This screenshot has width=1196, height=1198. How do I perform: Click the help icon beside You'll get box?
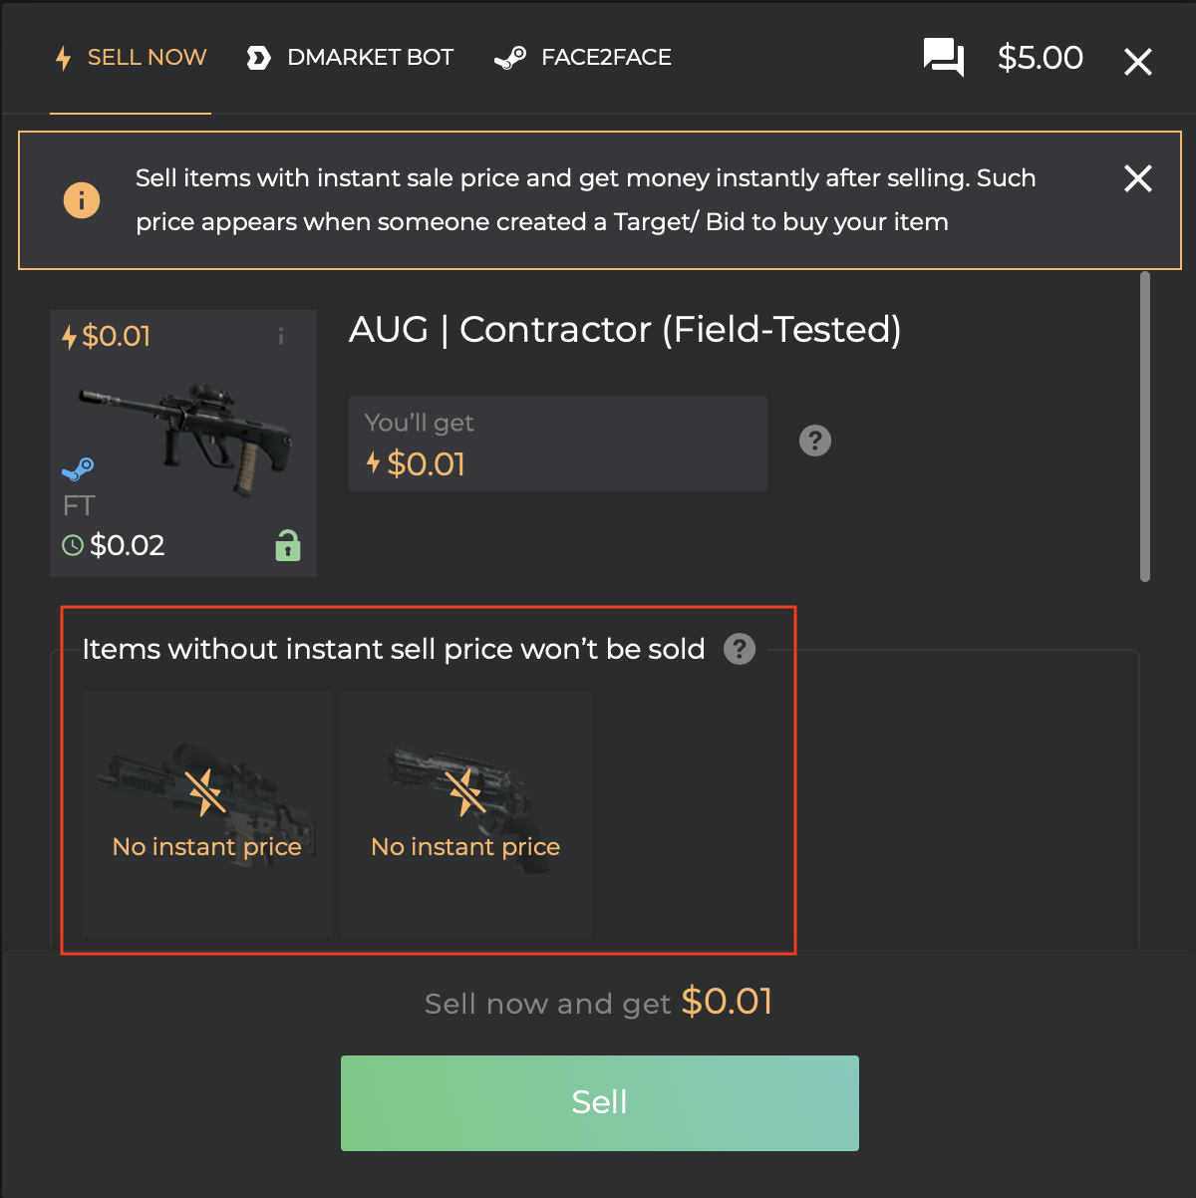tap(815, 441)
